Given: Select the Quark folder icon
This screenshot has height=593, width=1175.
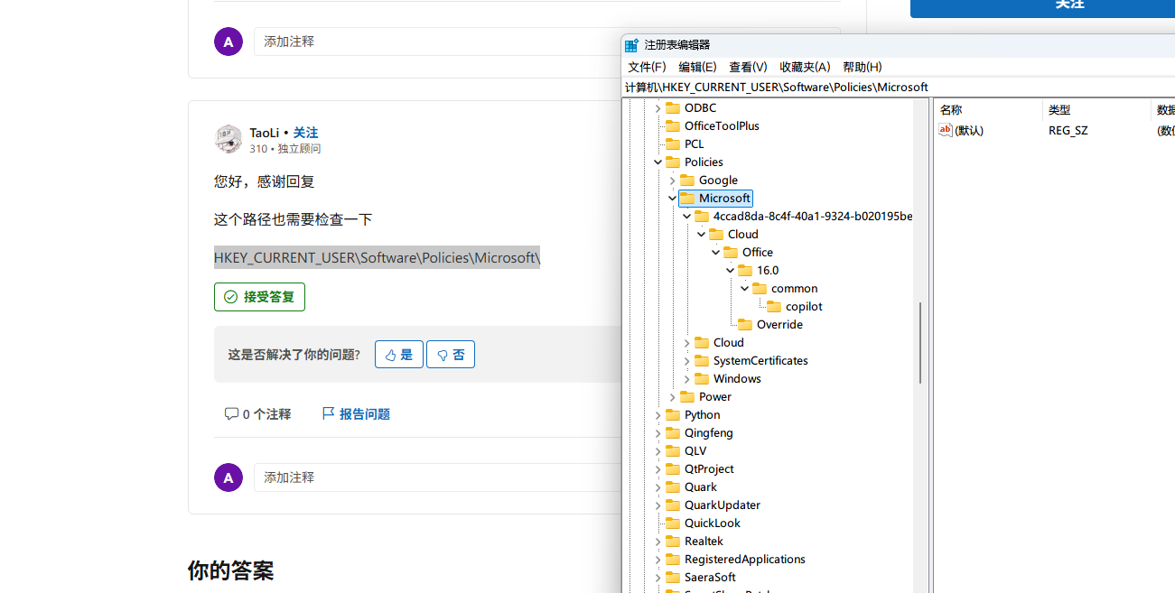Looking at the screenshot, I should pos(673,487).
